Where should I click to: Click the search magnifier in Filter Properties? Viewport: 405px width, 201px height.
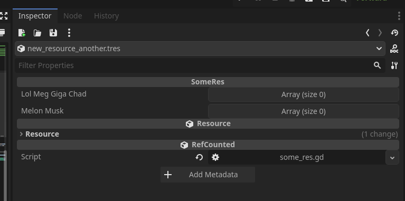point(377,65)
